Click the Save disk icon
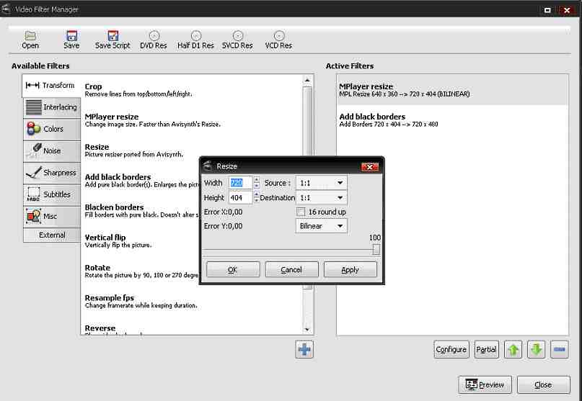This screenshot has height=401, width=582. (x=71, y=36)
